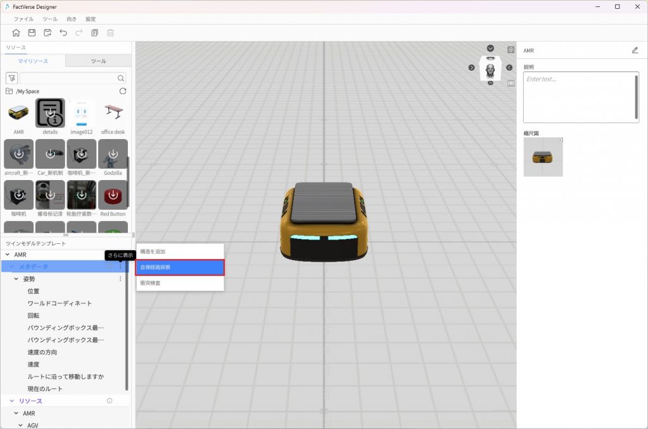Collapse the top AMR template node
The width and height of the screenshot is (648, 429).
click(7, 255)
